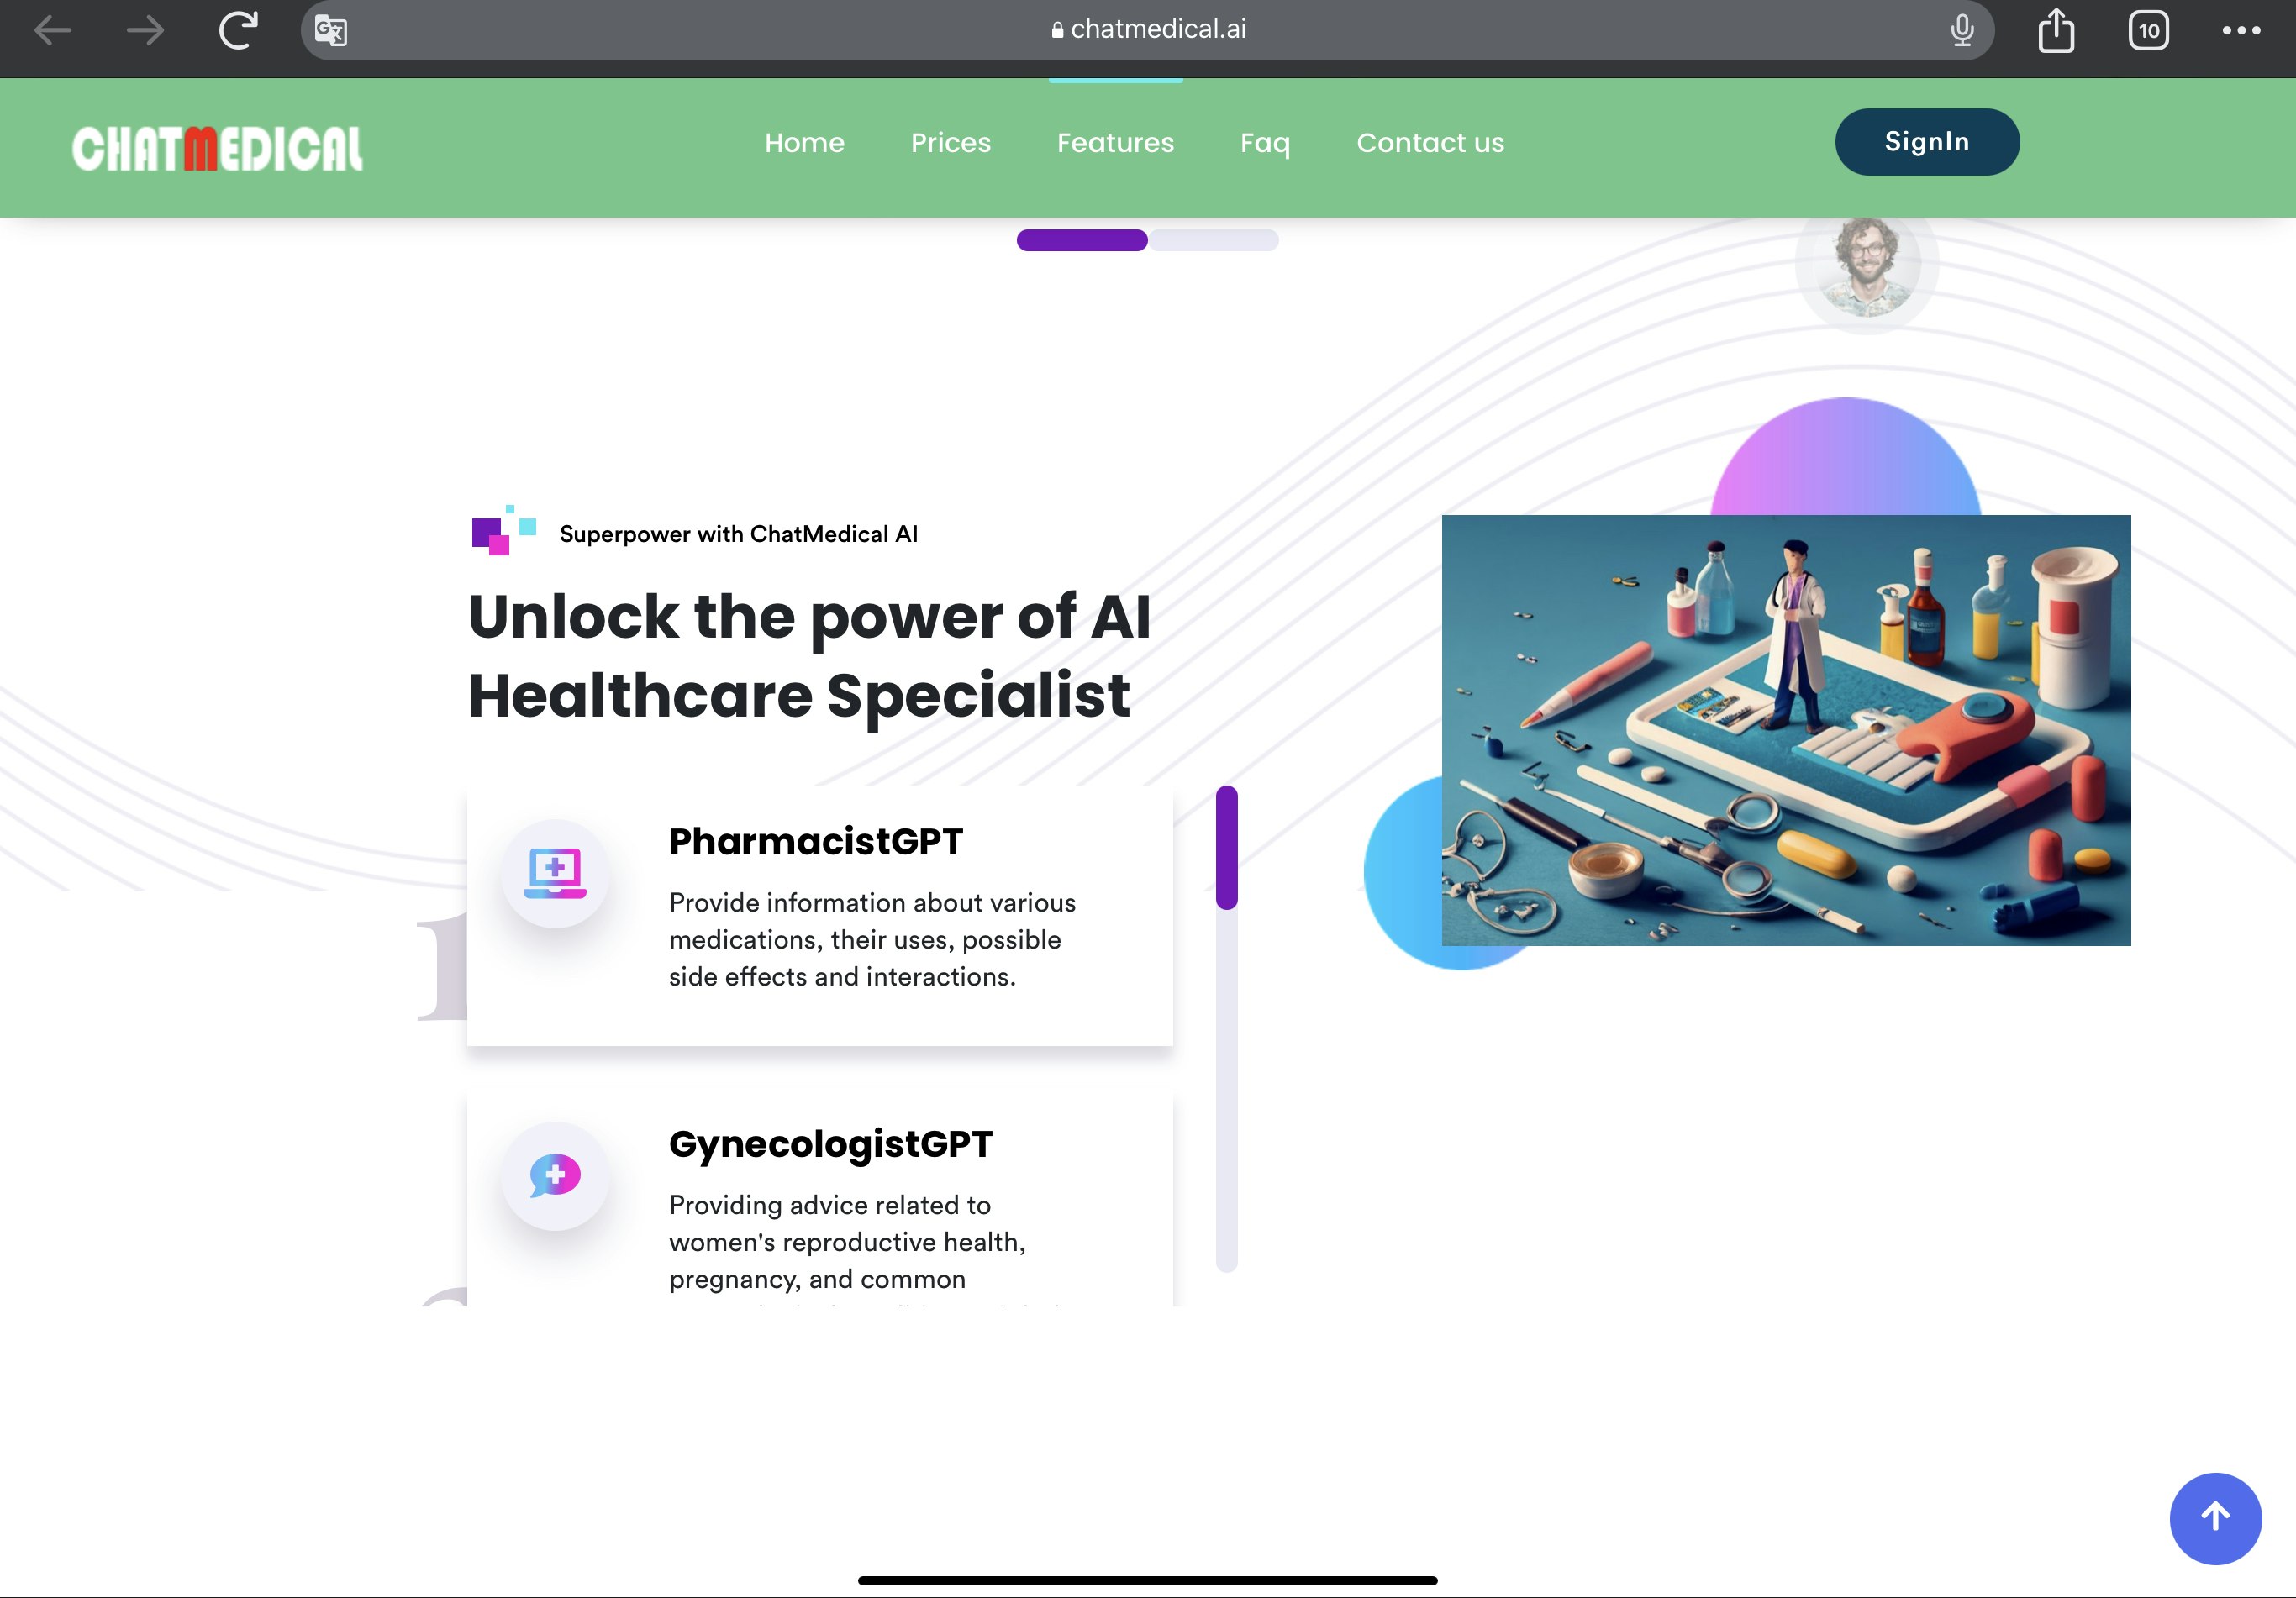The height and width of the screenshot is (1598, 2296).
Task: Tap the browser back arrow
Action: click(x=52, y=30)
